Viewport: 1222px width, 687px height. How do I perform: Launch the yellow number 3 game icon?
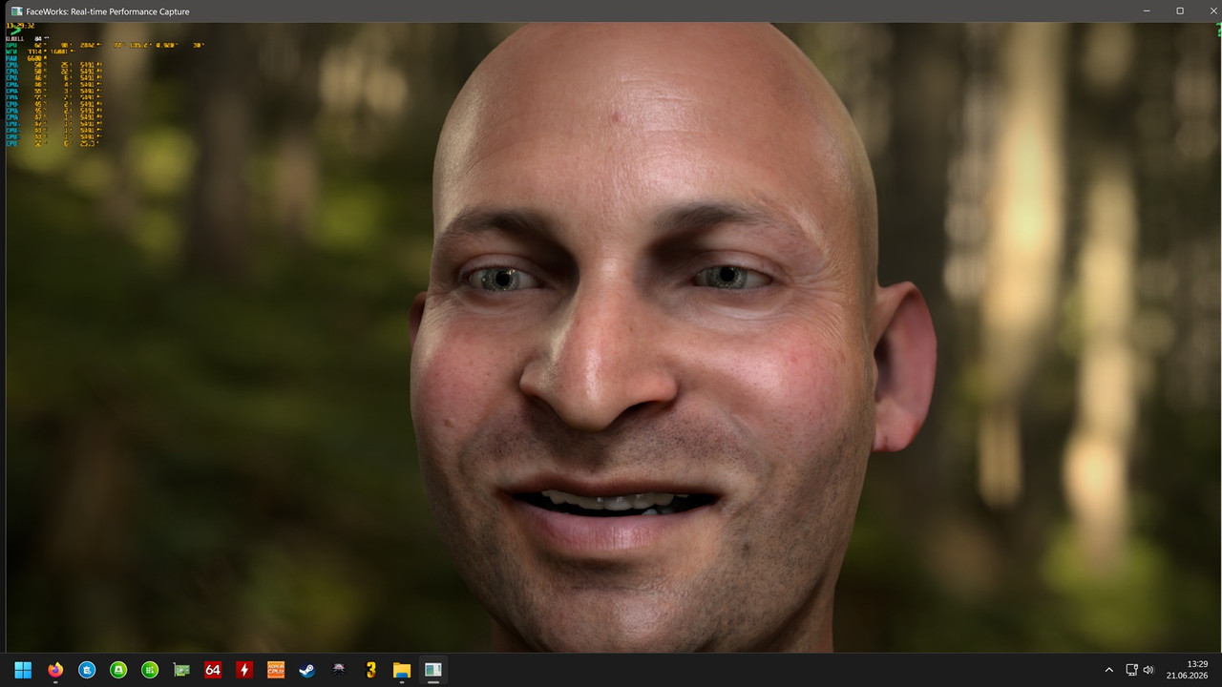click(370, 670)
